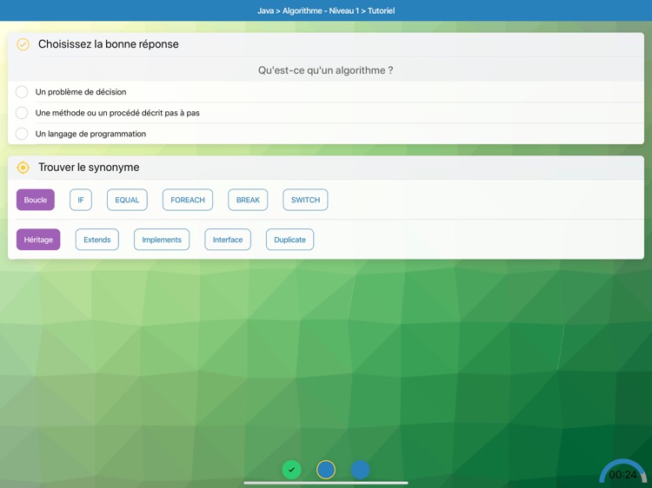Viewport: 652px width, 488px height.
Task: Pick 'Interface' as synonym for Héritage
Action: click(228, 240)
